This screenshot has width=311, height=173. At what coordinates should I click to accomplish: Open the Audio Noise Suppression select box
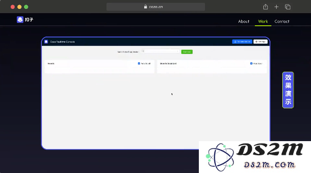pos(160,51)
